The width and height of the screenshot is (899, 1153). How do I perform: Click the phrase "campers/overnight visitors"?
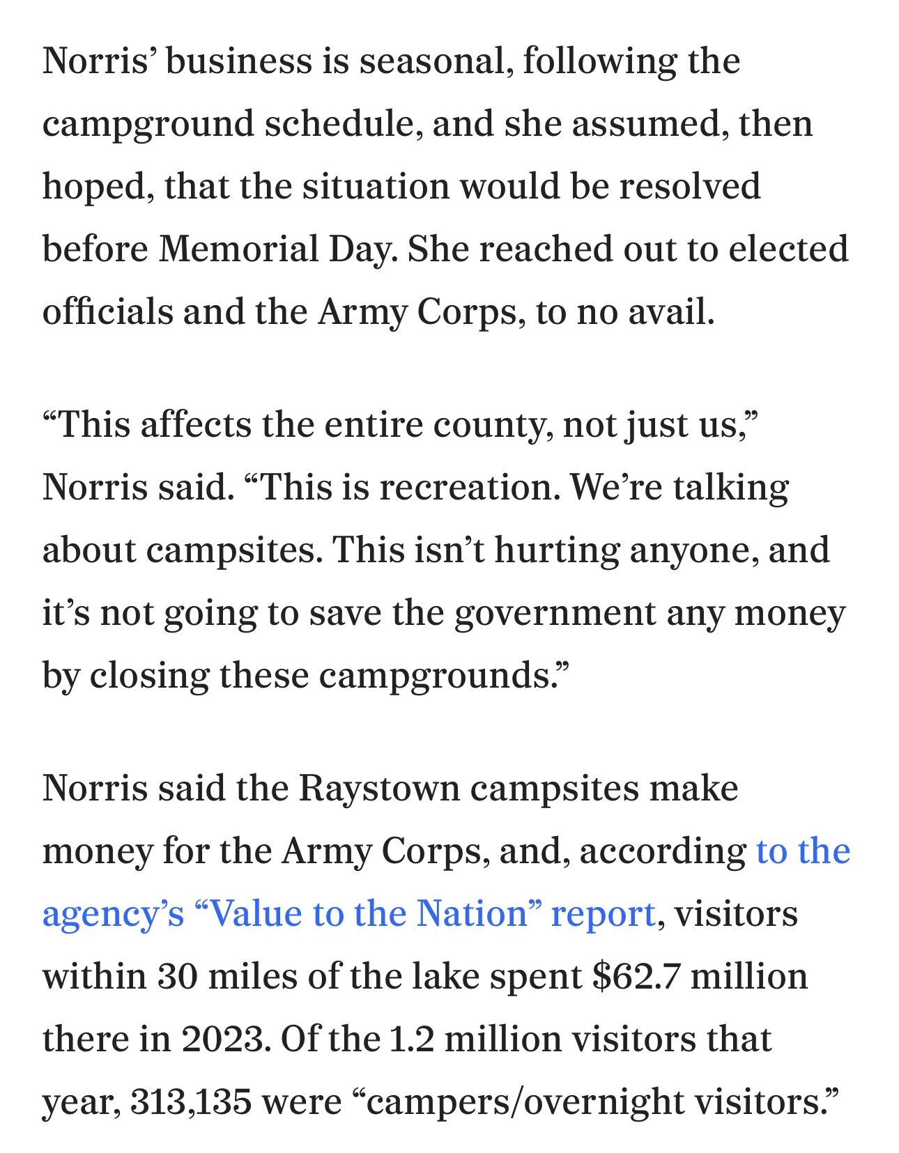coord(597,1101)
